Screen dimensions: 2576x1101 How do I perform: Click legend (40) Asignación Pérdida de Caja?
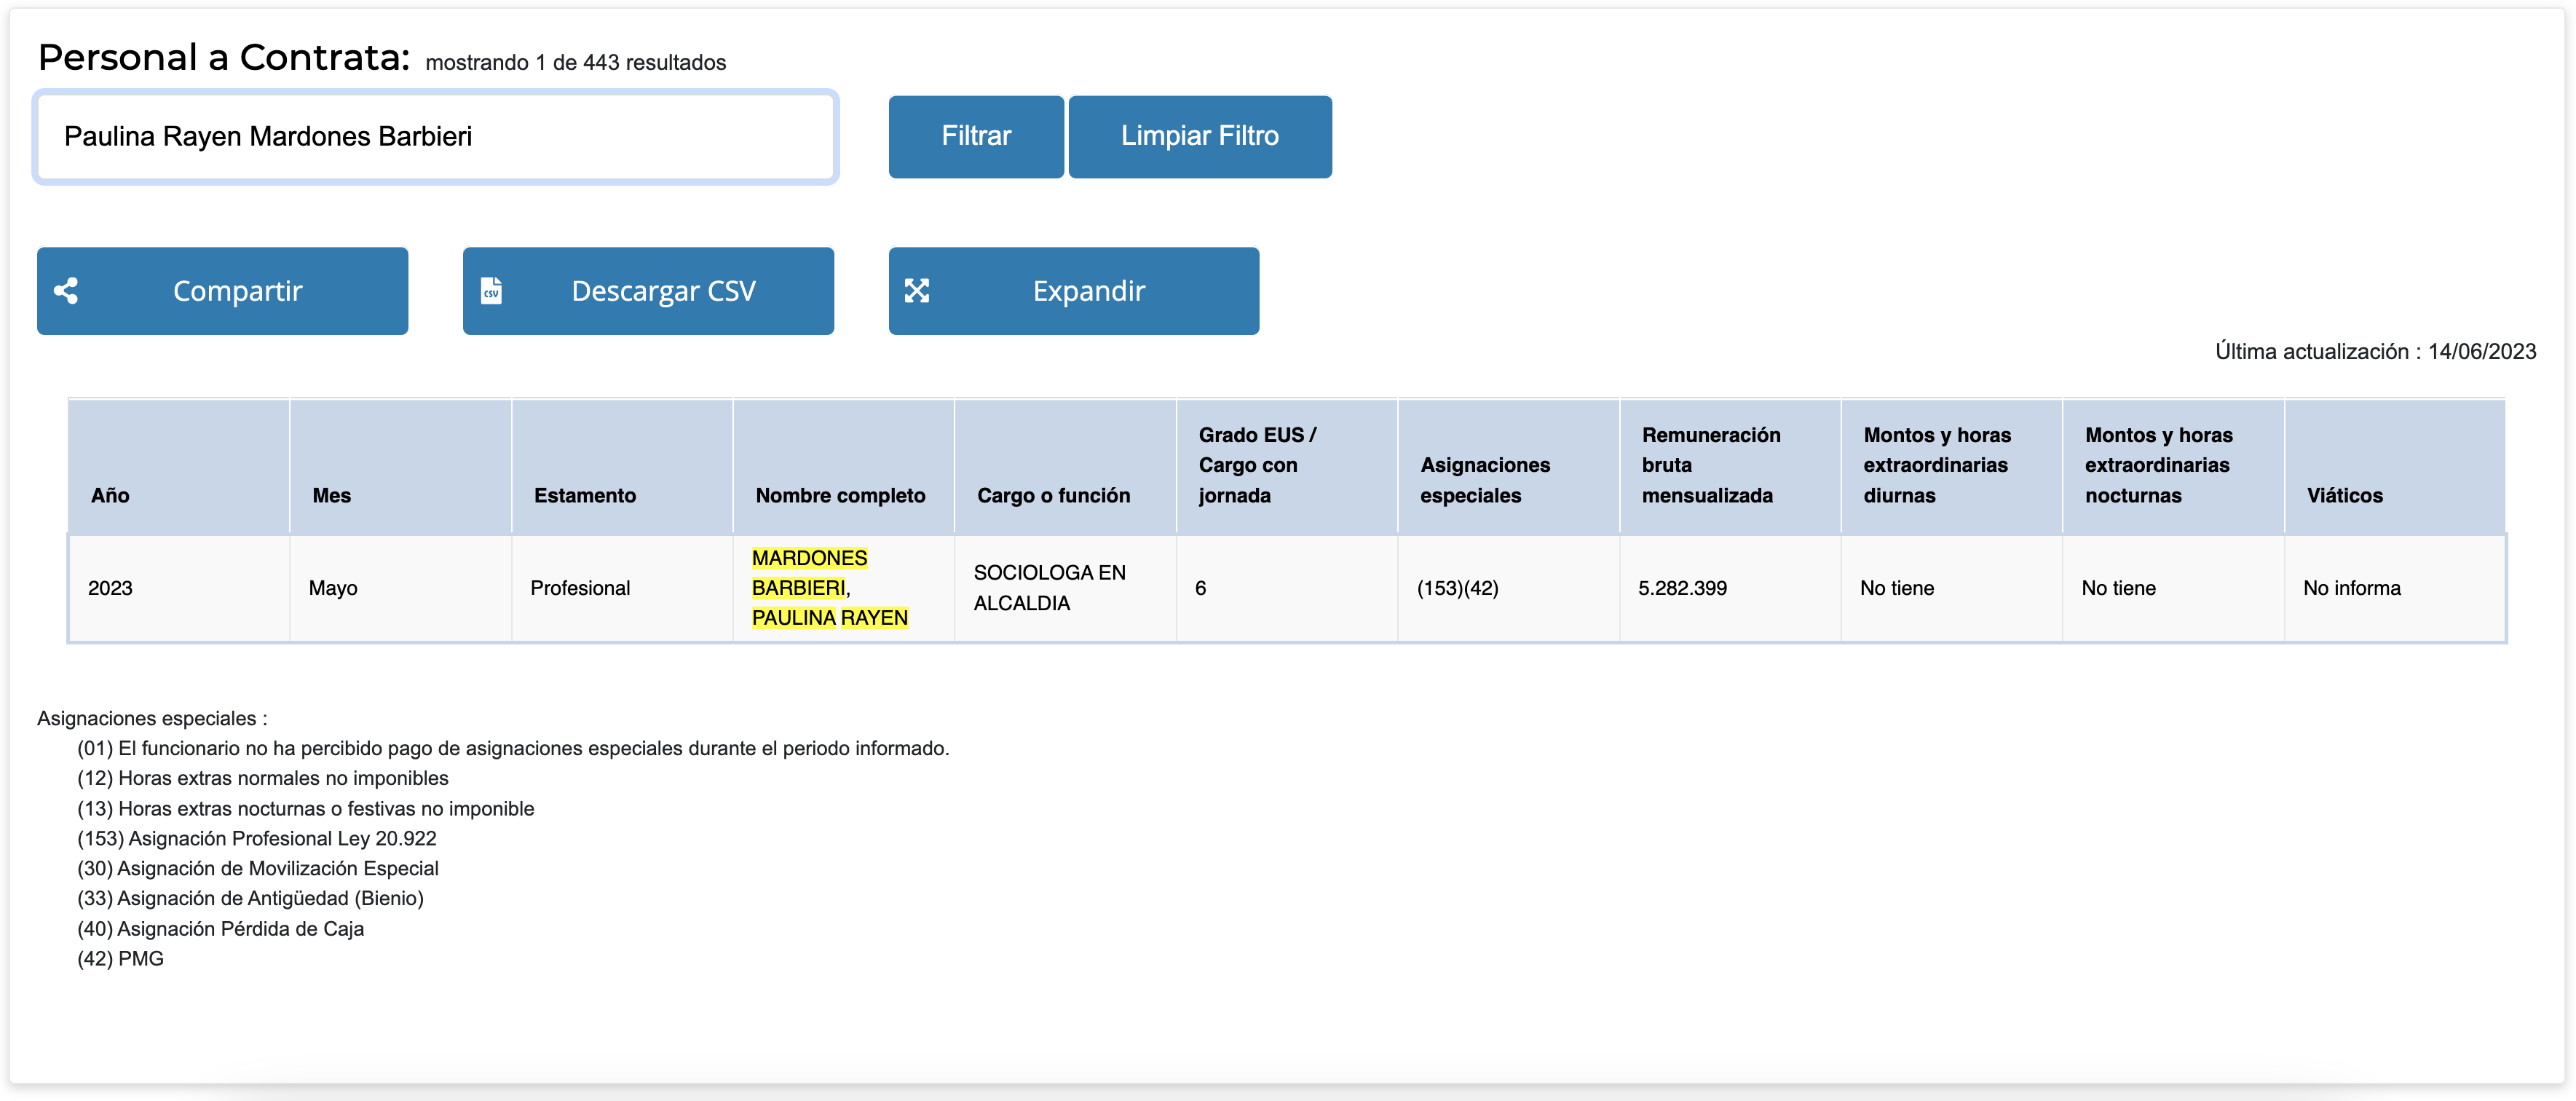pyautogui.click(x=221, y=928)
